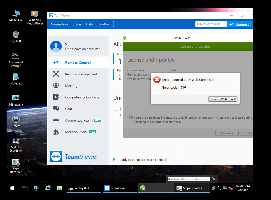Click the Augmented Reality goggles icon
Viewport: 271px width, 200px height.
(56, 120)
